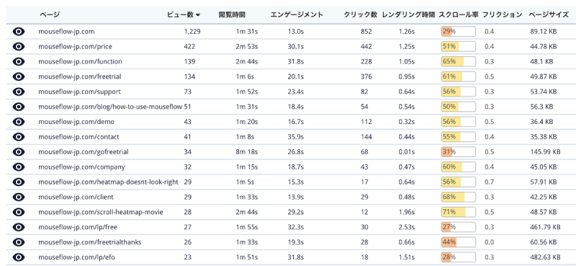Click the eye icon for mouseflow-jp.com
Screen dimensions: 576x266
click(x=19, y=32)
